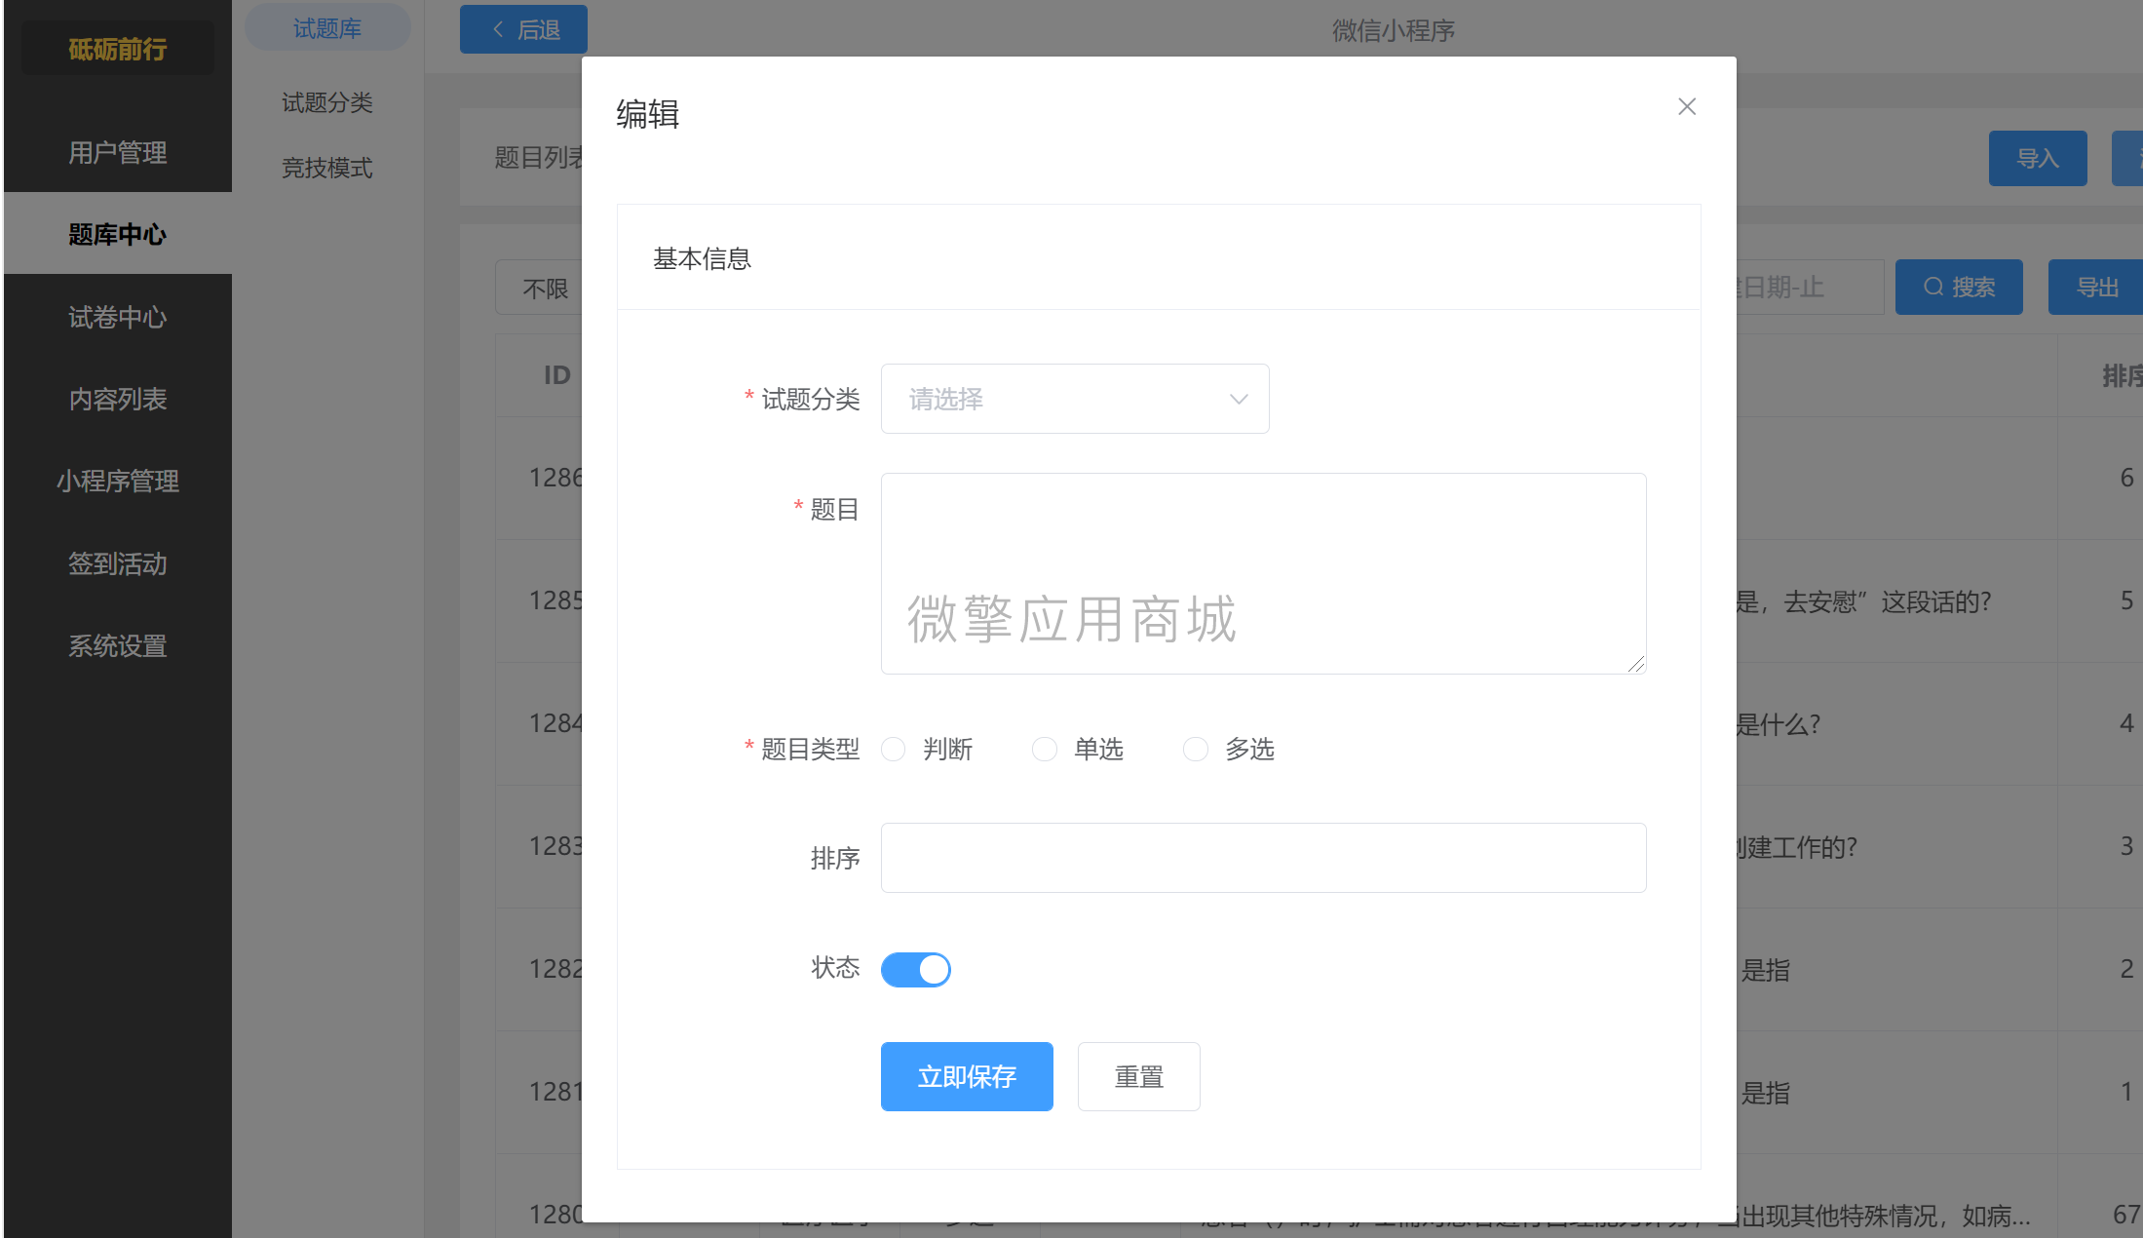Click the ID column header

point(556,375)
